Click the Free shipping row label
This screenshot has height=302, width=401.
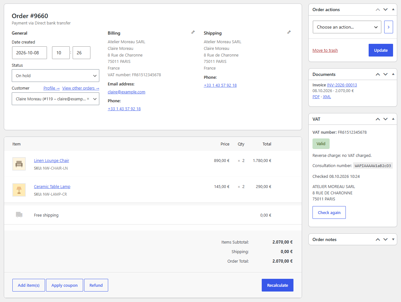click(46, 215)
